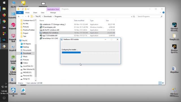Sort files by Name column
The height and width of the screenshot is (102, 181).
coord(42,21)
